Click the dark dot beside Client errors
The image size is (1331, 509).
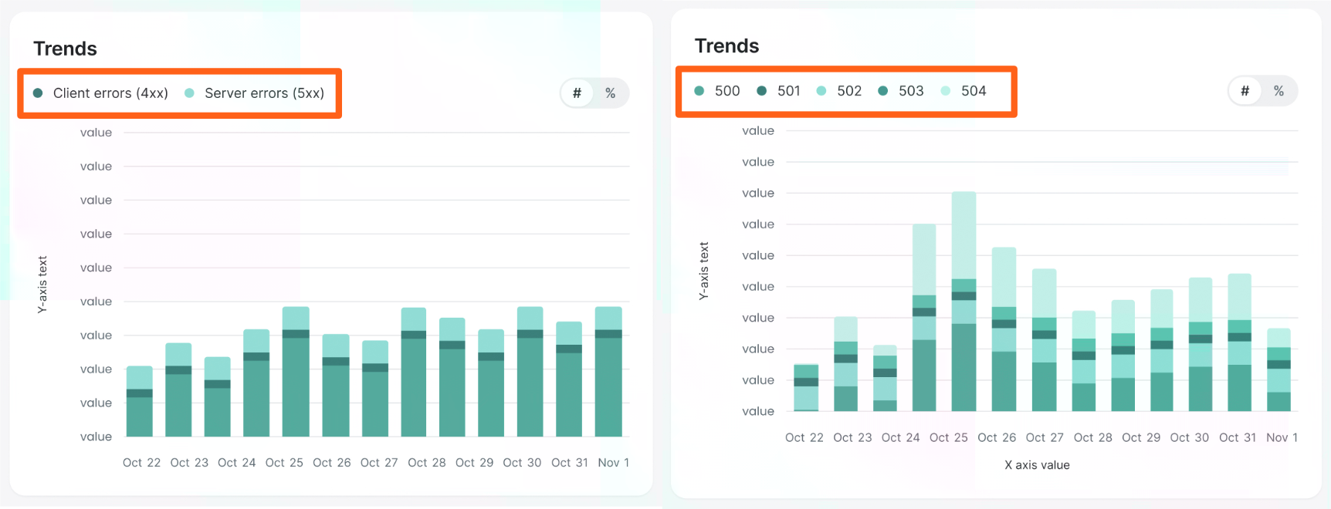(38, 93)
